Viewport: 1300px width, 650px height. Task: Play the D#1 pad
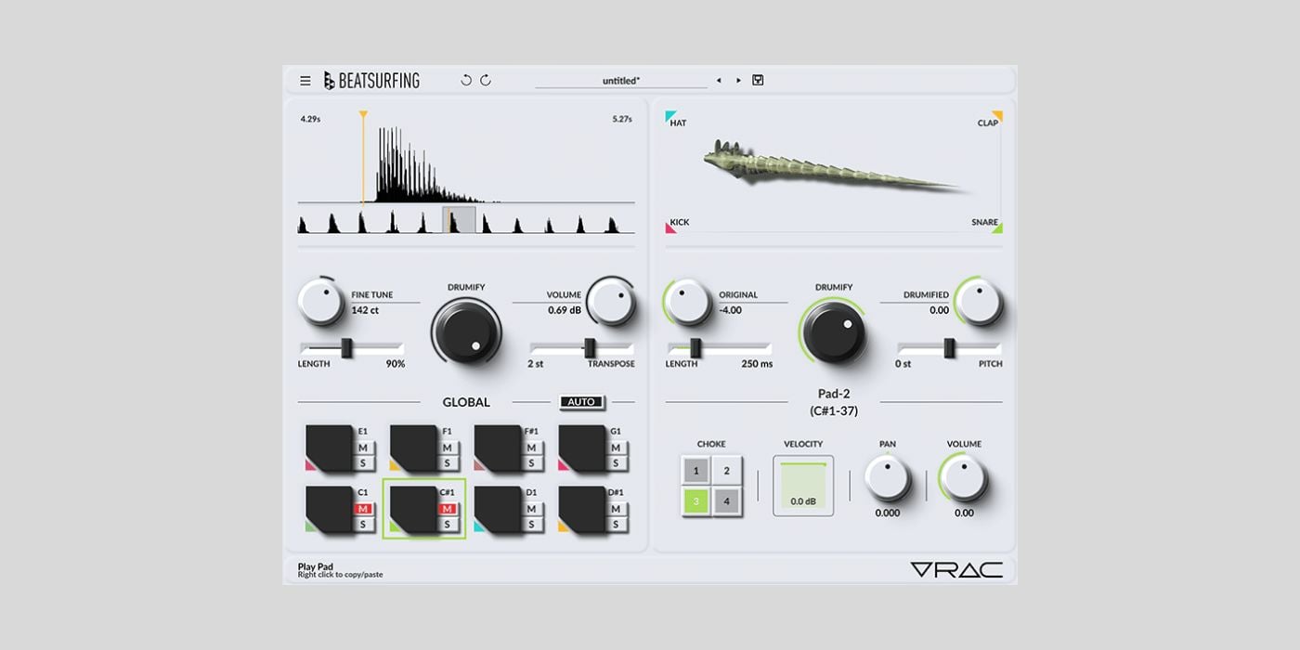(581, 508)
